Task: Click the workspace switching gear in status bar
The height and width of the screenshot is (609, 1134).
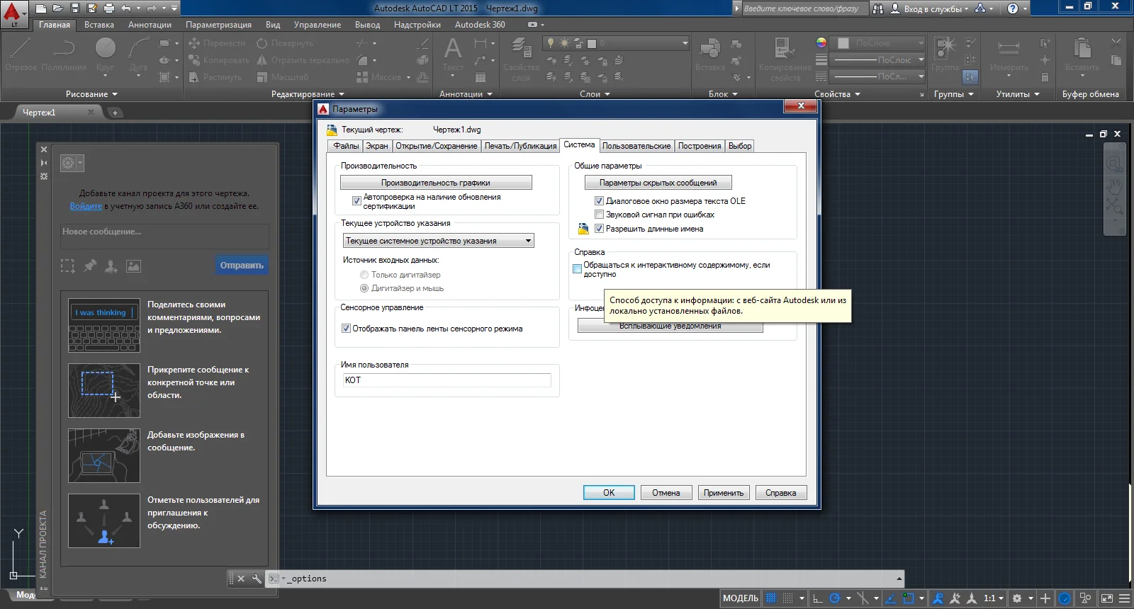Action: 1017,598
